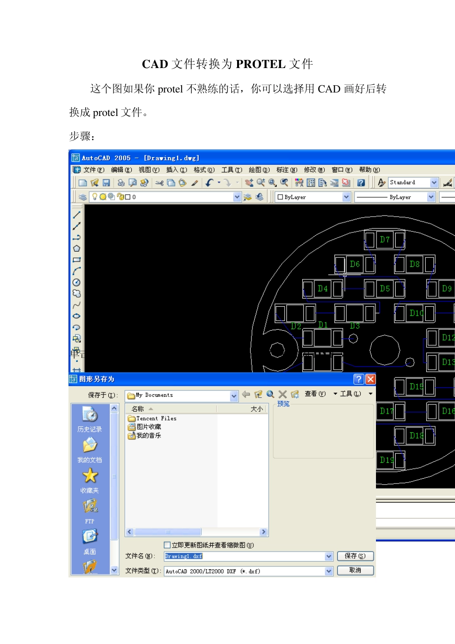Select the Spline curve tool

(77, 305)
